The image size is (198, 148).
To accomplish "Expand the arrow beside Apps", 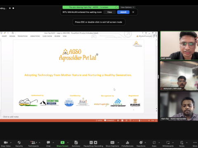I will click(x=159, y=143).
